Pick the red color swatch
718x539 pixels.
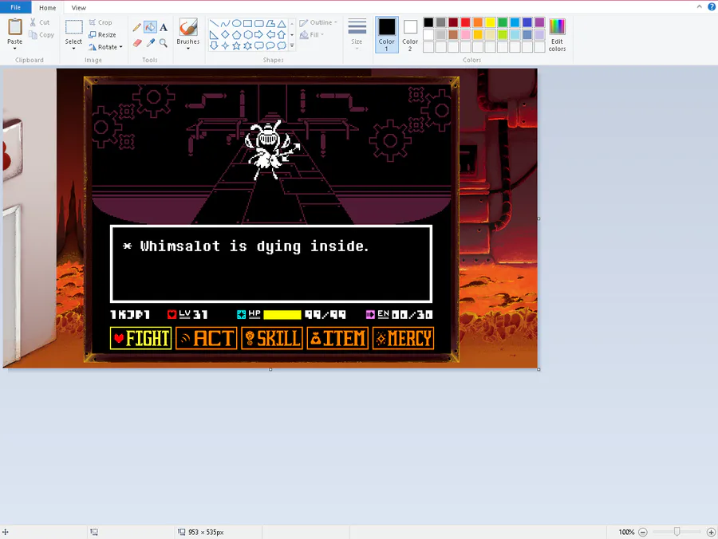465,22
